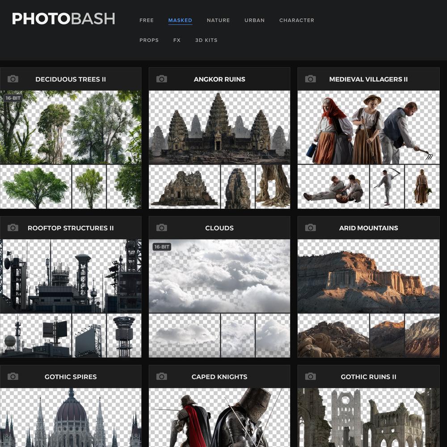Screen dimensions: 447x447
Task: Open the MEDIEVAL VILLAGERS II pack title
Action: click(368, 79)
